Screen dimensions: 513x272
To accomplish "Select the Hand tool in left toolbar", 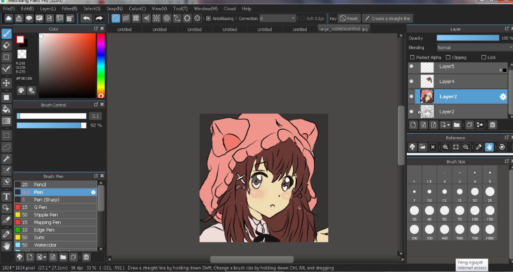I will coord(6,246).
